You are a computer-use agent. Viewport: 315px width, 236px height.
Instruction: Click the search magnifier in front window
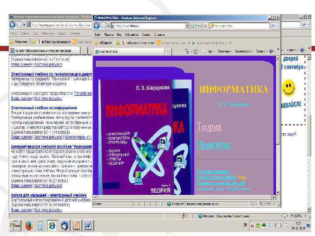[273, 26]
